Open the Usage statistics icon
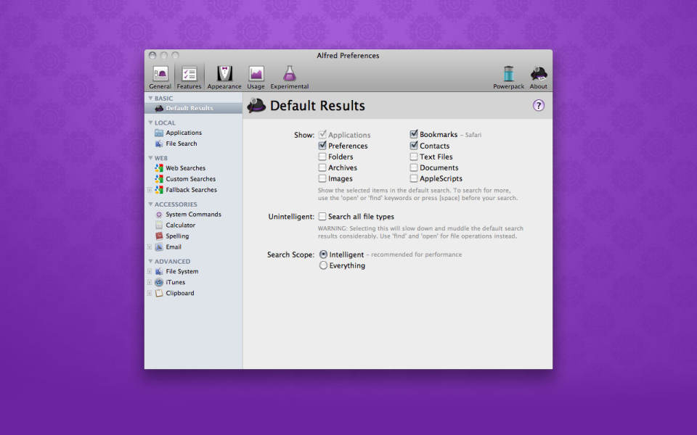This screenshot has height=435, width=697. [256, 73]
